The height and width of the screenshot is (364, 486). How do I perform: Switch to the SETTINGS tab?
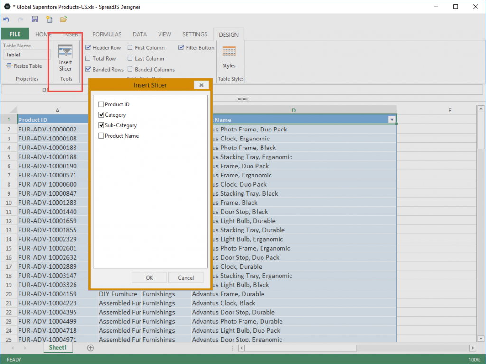(x=195, y=34)
